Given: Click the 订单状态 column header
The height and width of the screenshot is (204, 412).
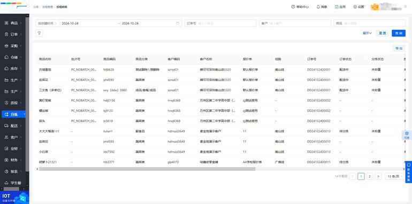Looking at the screenshot, I should point(345,59).
